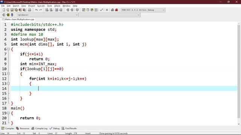Save the current file using toolbar icon

[12, 10]
